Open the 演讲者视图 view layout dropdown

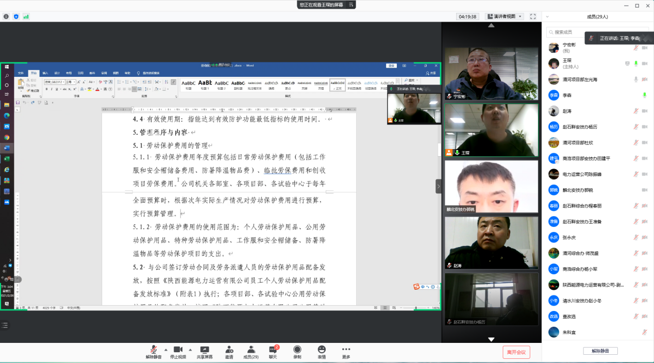[505, 16]
